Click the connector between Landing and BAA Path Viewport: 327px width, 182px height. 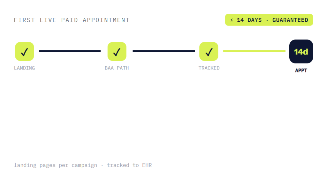click(x=70, y=51)
